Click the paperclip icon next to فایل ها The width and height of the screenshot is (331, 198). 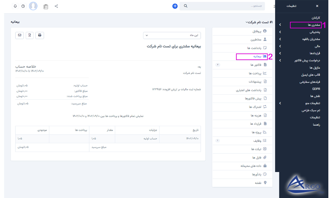click(264, 157)
